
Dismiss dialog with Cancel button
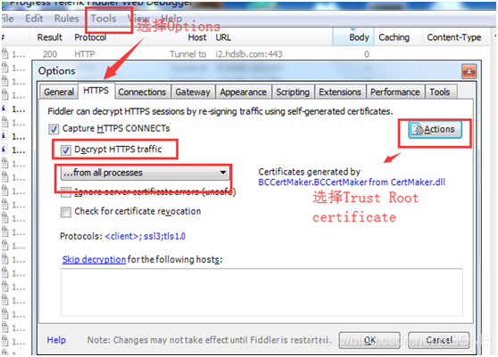[x=438, y=340]
